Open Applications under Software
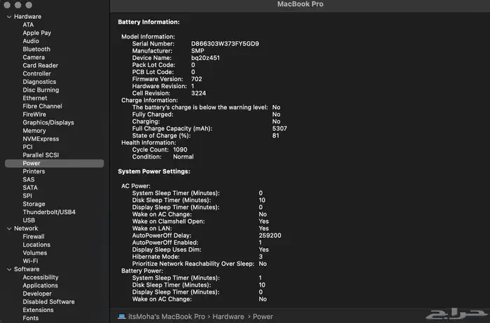The image size is (490, 323). [40, 285]
